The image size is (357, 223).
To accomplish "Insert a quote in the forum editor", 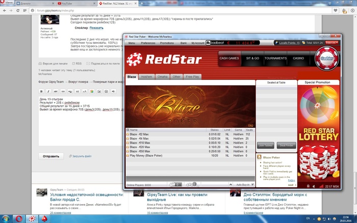I will click(x=78, y=91).
